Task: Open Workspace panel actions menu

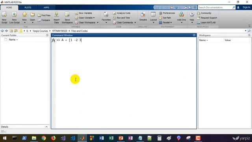Action: [x=249, y=35]
